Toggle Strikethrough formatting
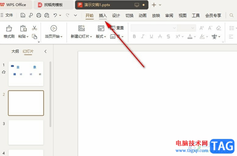The height and width of the screenshot is (156, 237). point(160,36)
